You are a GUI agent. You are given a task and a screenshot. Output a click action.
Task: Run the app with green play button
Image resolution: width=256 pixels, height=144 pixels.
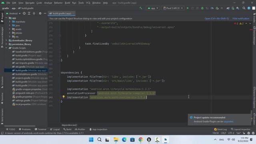click(188, 8)
